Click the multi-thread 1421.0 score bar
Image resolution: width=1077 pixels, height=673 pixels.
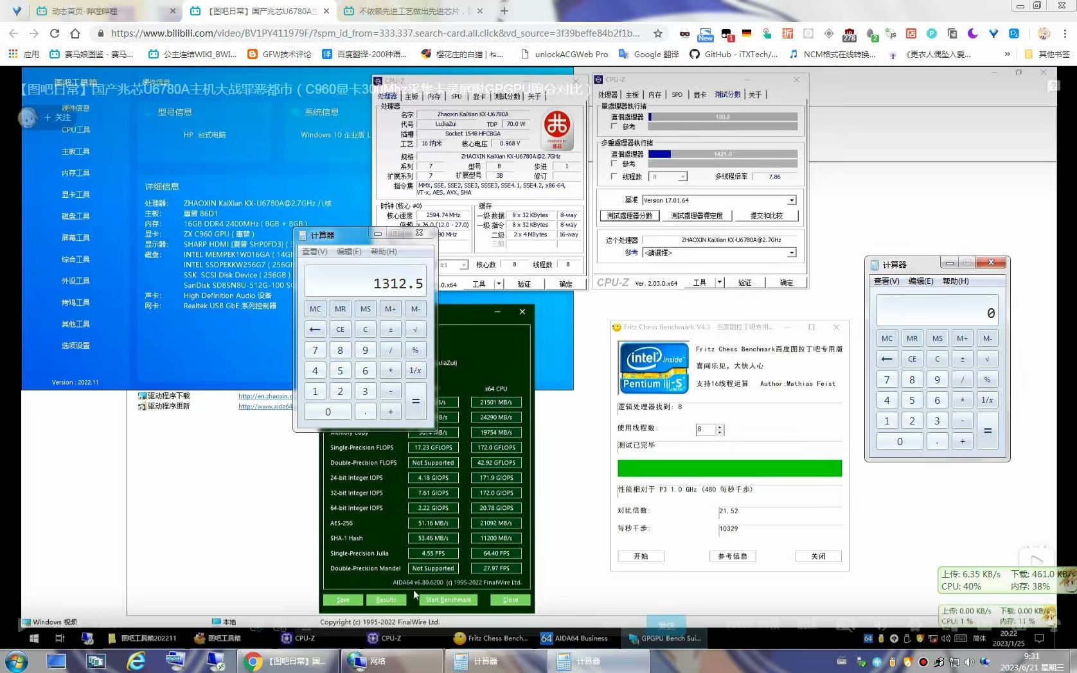click(x=723, y=154)
